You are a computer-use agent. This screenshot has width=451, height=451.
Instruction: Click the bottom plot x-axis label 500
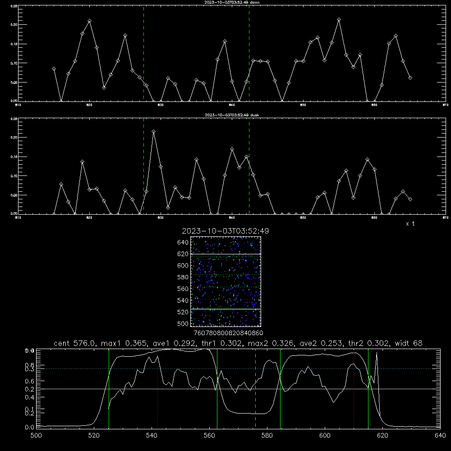36,436
